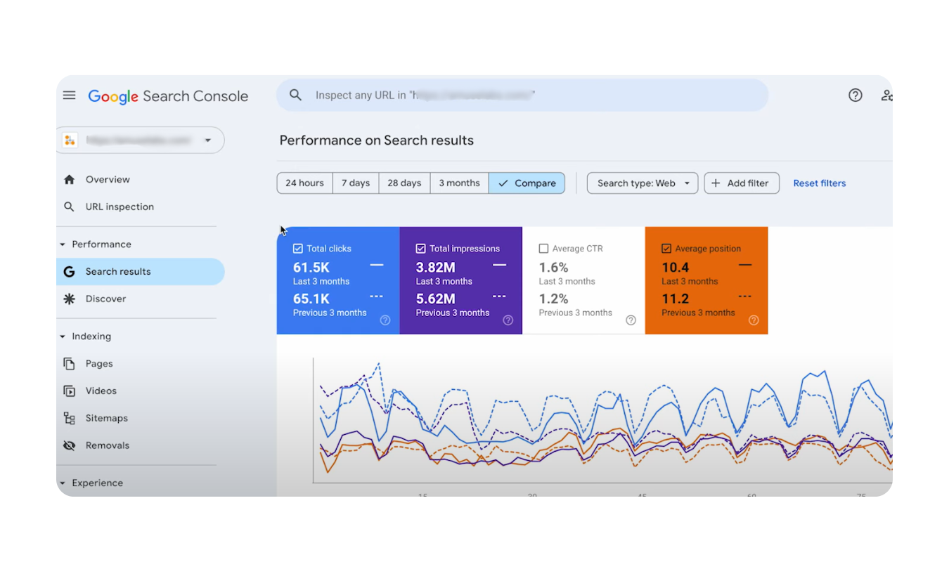Image resolution: width=949 pixels, height=562 pixels.
Task: Click the Sitemaps tree icon
Action: click(69, 418)
